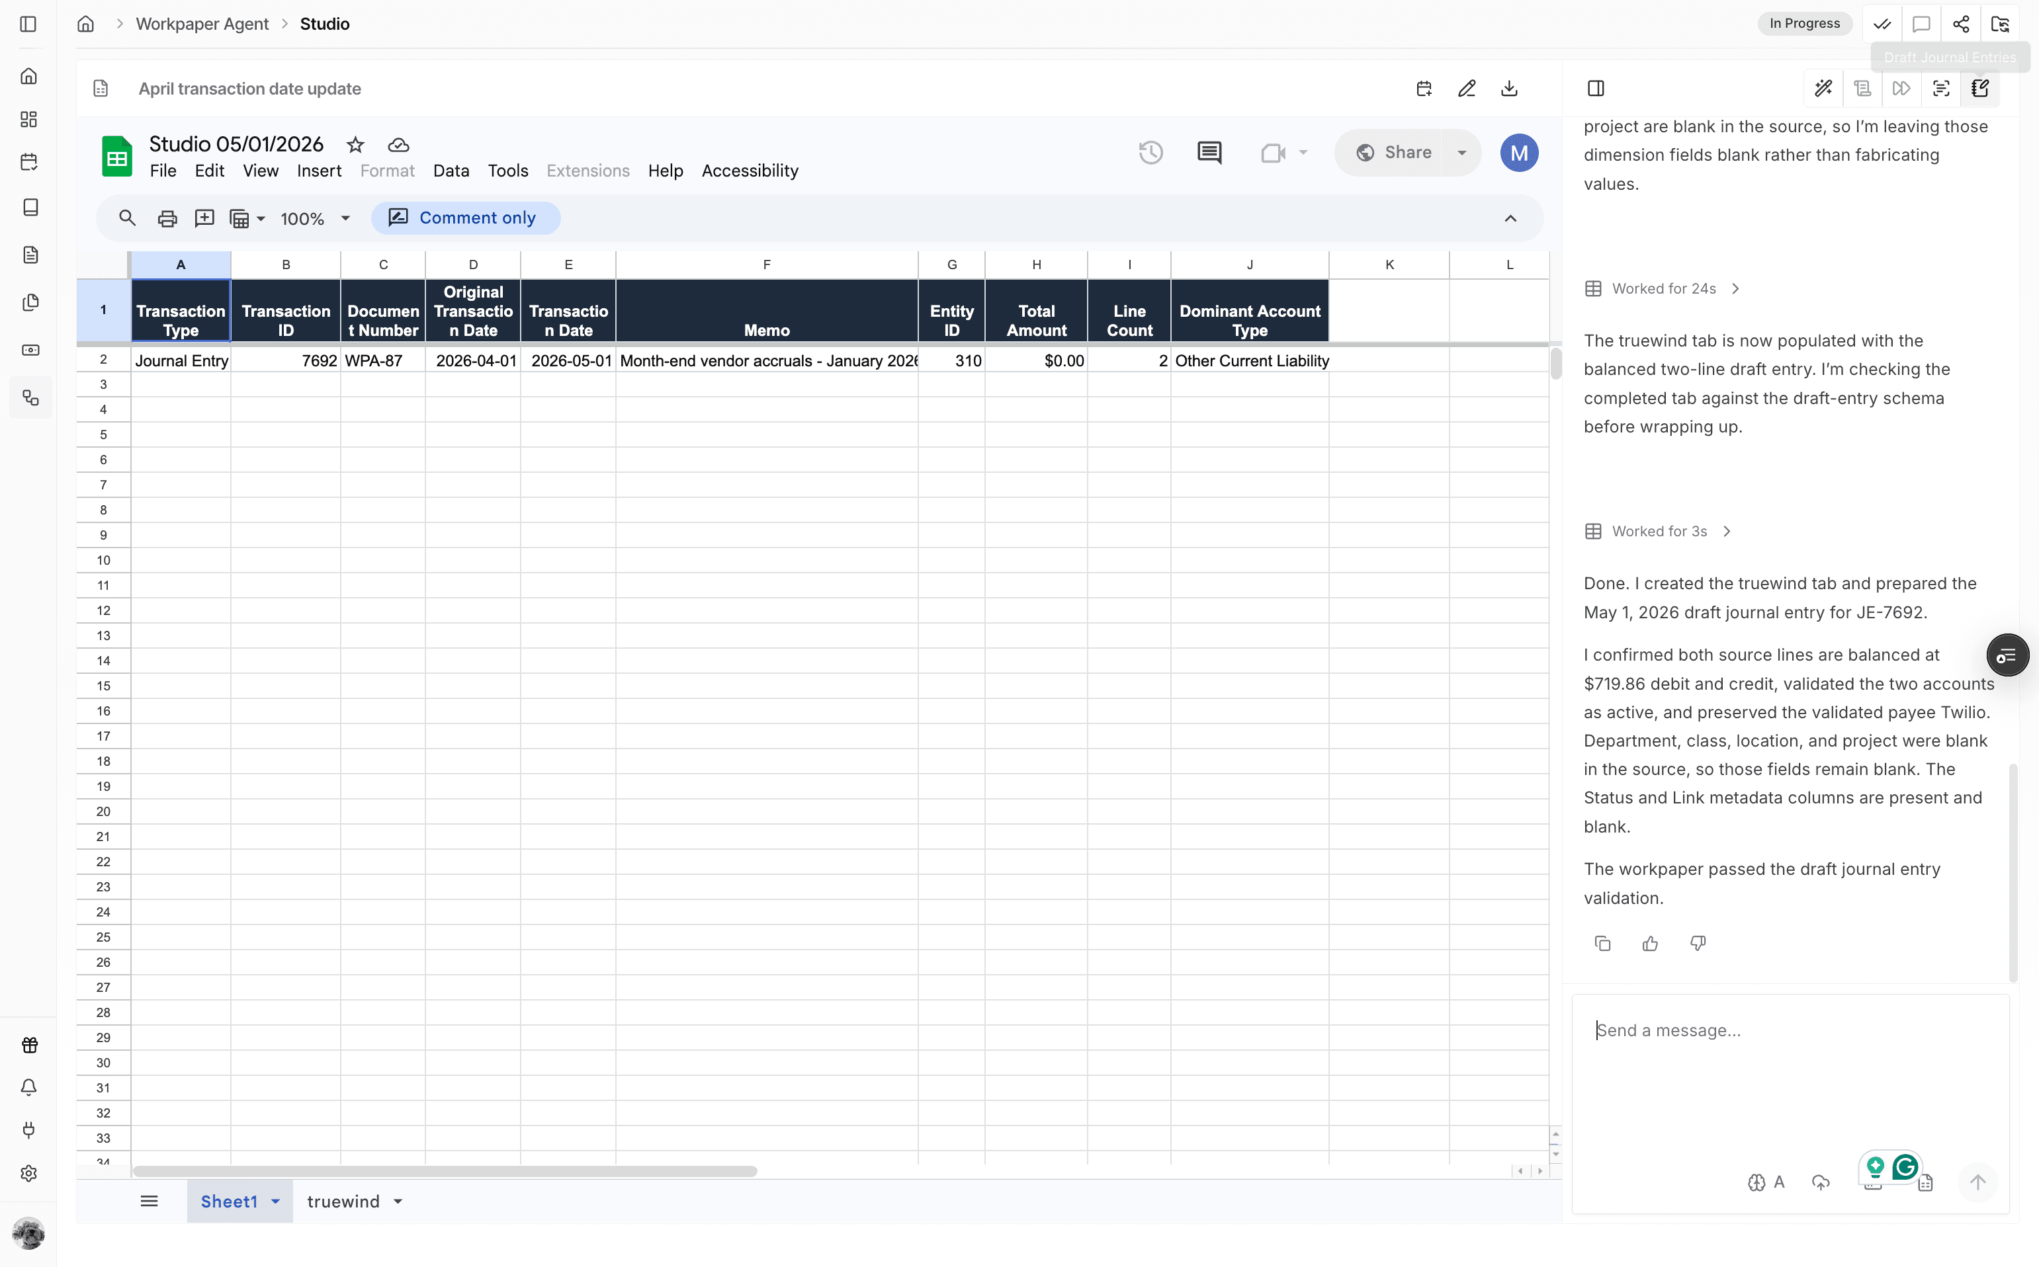Click the download icon in workpaper header
The image size is (2039, 1267).
pyautogui.click(x=1509, y=89)
